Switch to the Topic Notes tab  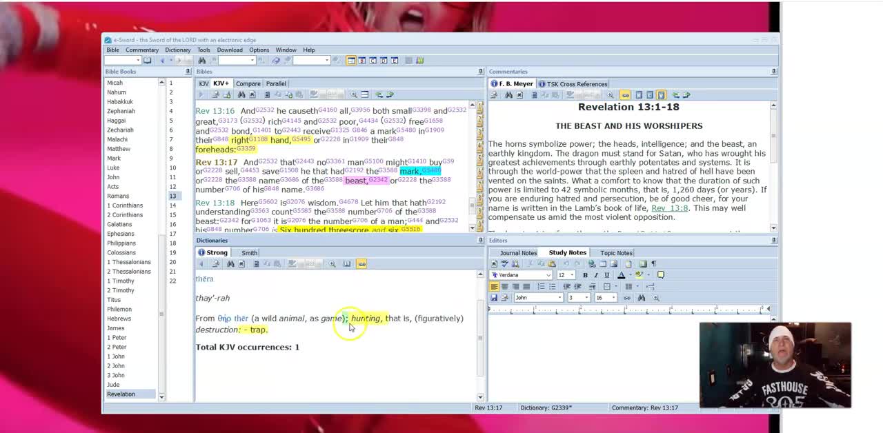(x=616, y=253)
